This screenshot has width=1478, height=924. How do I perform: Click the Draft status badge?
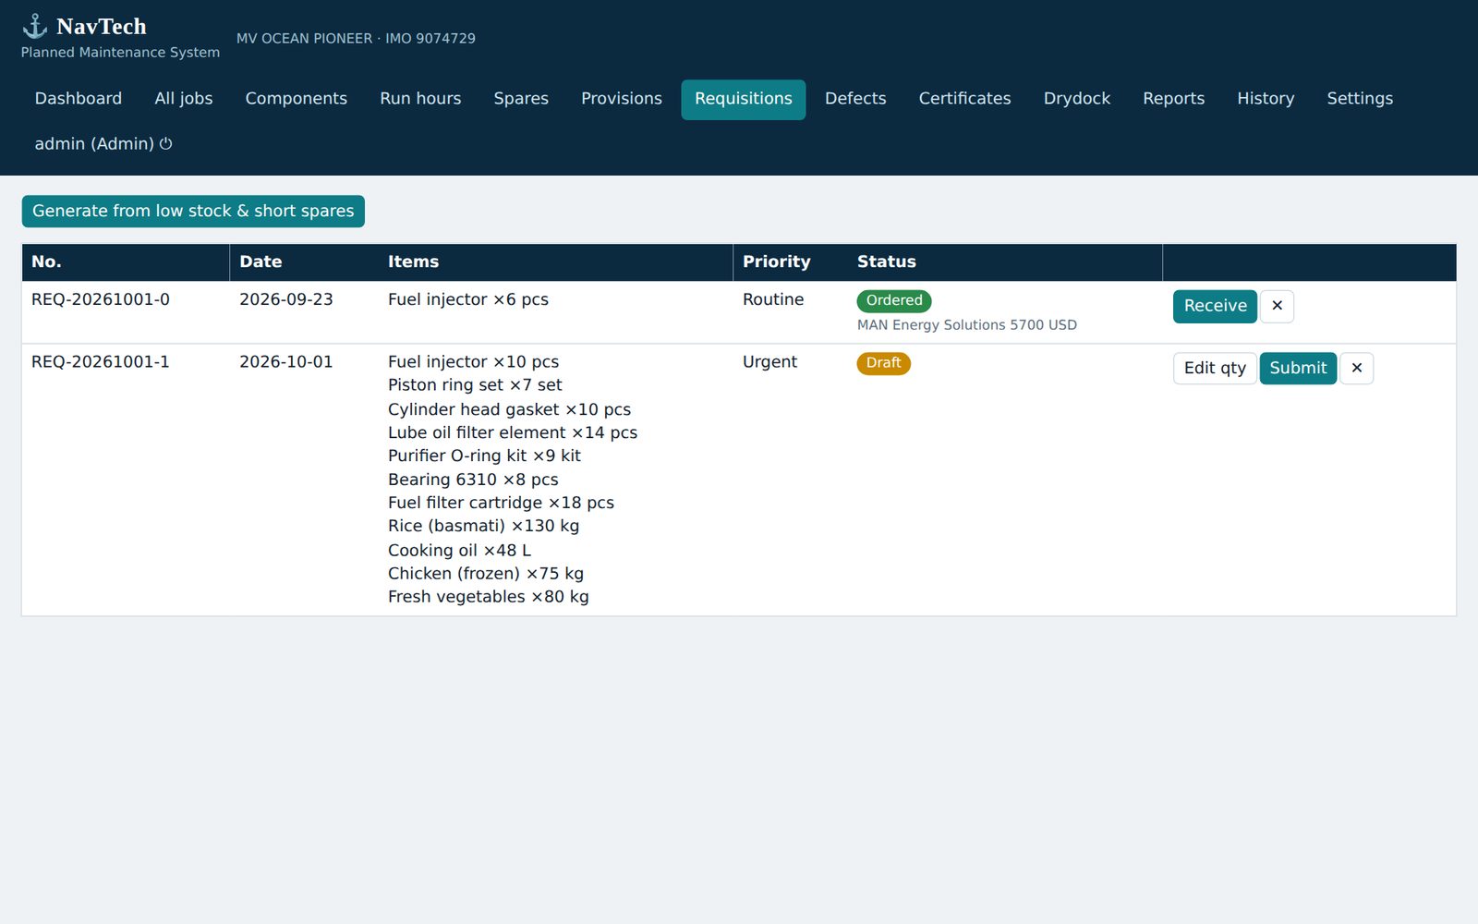coord(884,363)
